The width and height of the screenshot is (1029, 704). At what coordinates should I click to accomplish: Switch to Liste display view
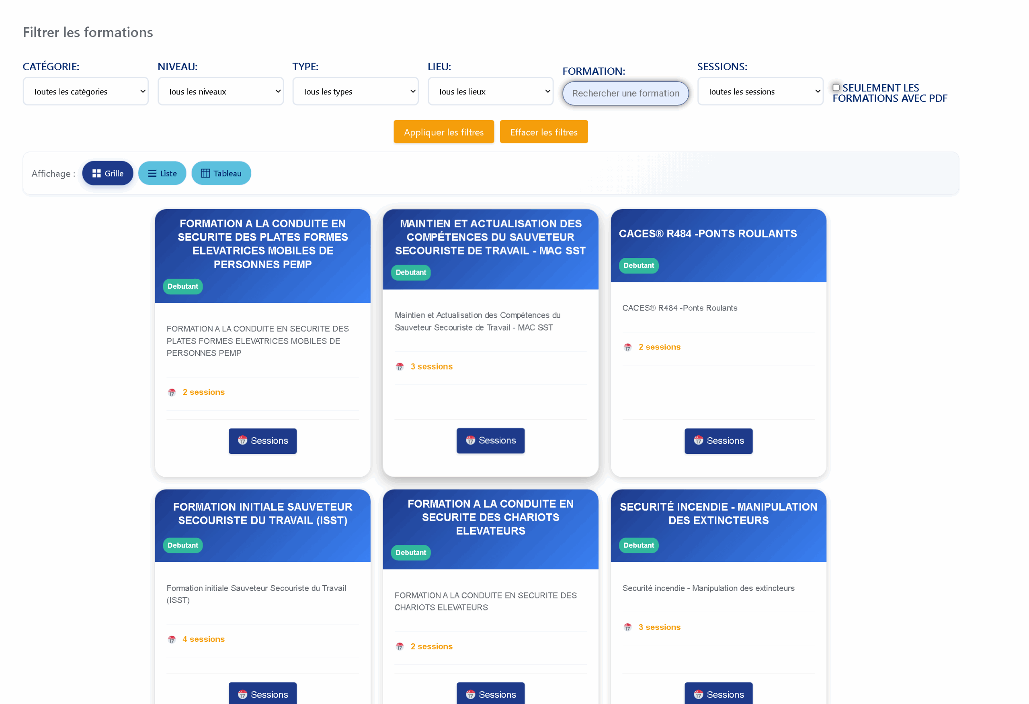click(162, 173)
